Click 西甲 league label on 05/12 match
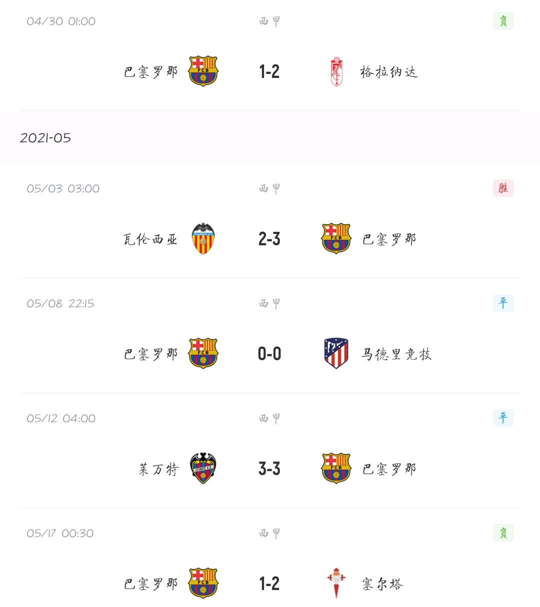Screen dimensions: 540x607 point(269,419)
